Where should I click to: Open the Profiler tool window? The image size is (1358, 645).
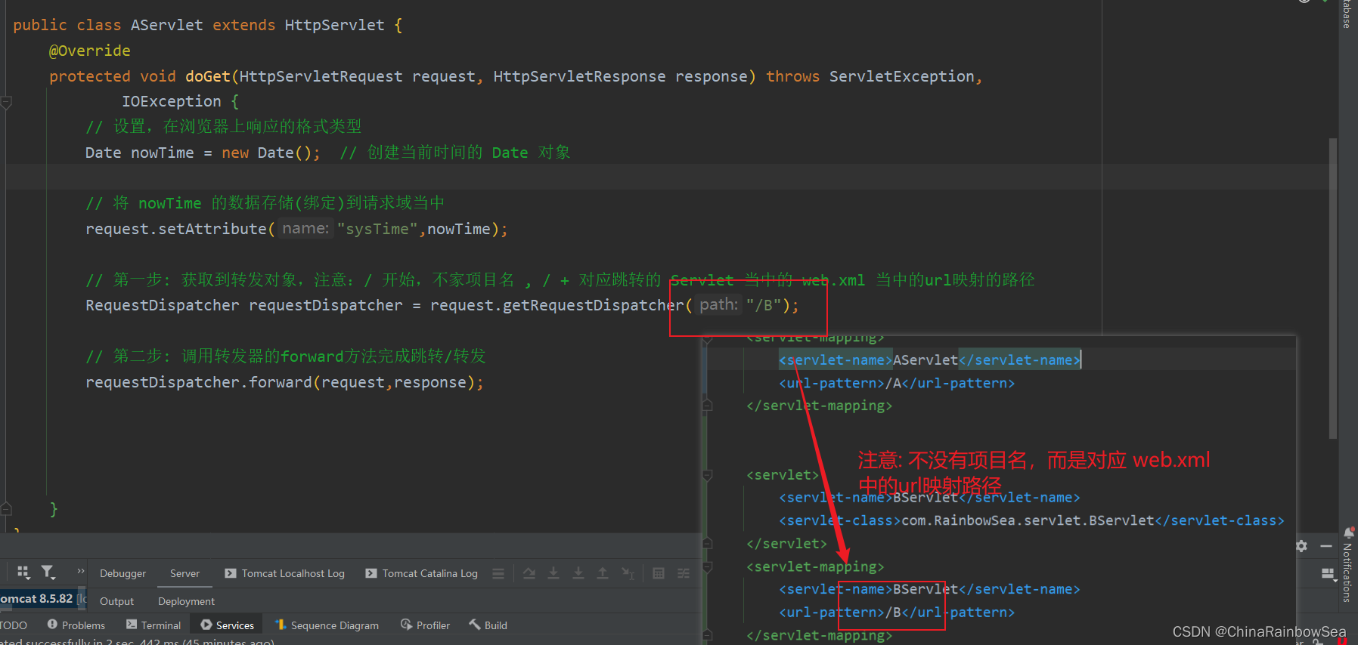[x=425, y=625]
